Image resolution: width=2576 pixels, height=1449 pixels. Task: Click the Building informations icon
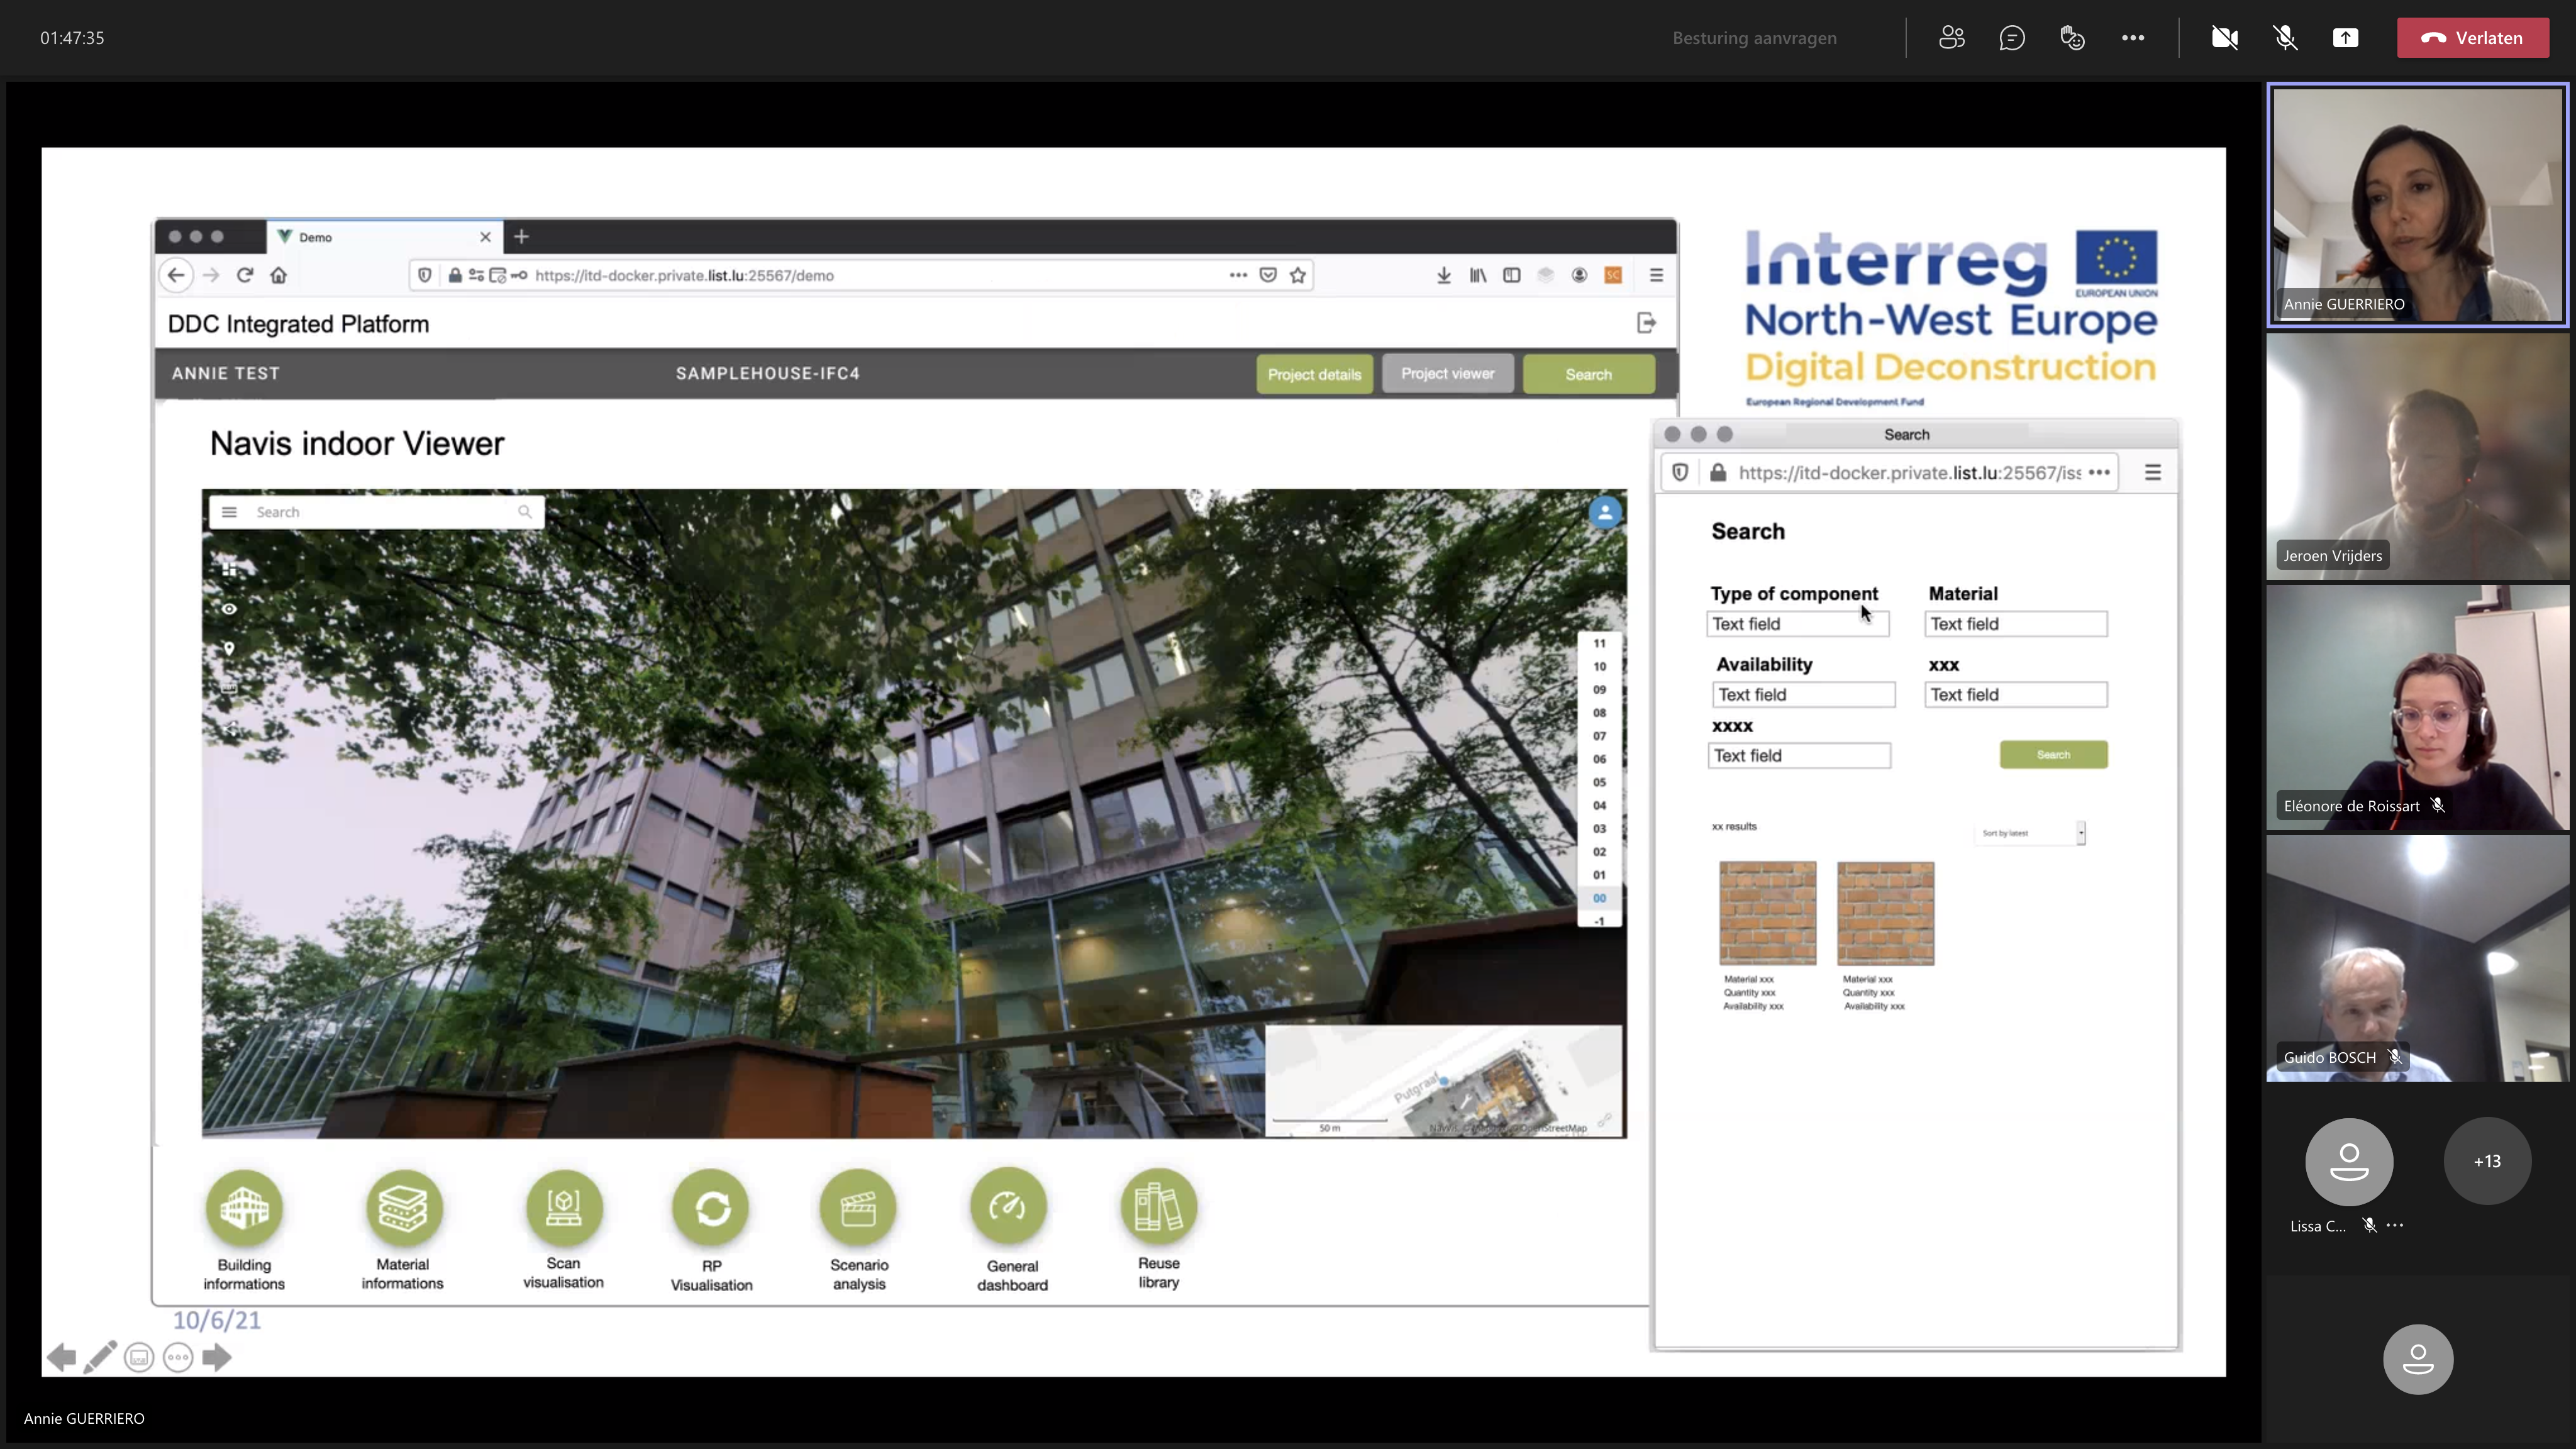point(244,1207)
